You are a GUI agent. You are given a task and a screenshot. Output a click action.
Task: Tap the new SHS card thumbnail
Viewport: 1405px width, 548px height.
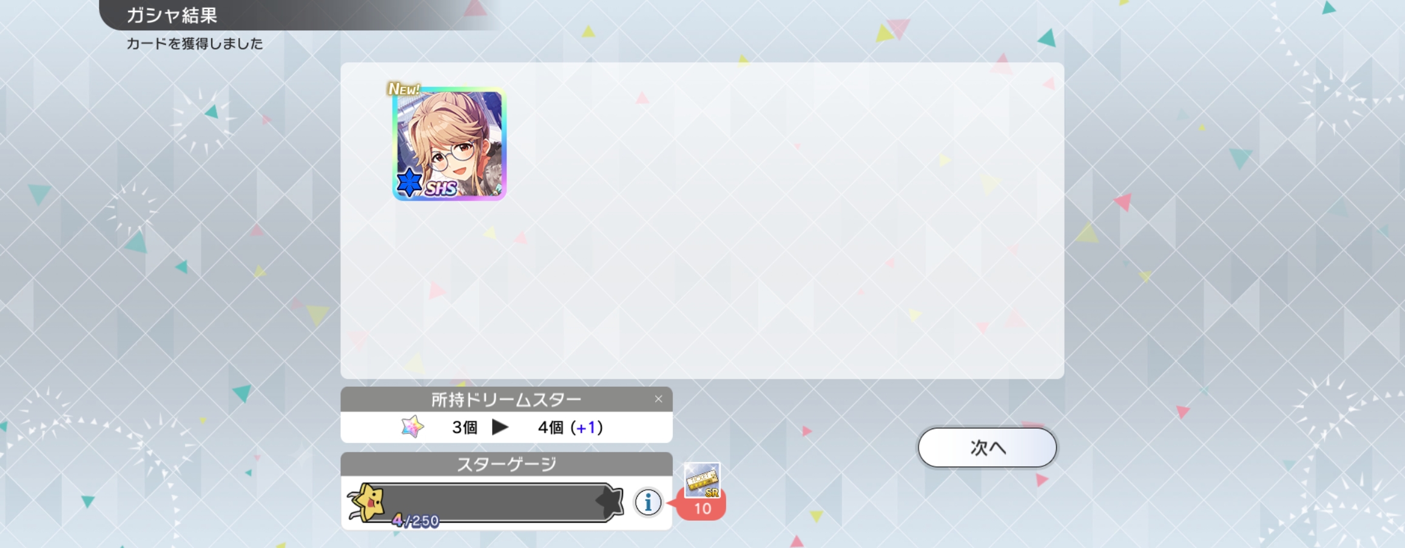(x=449, y=144)
